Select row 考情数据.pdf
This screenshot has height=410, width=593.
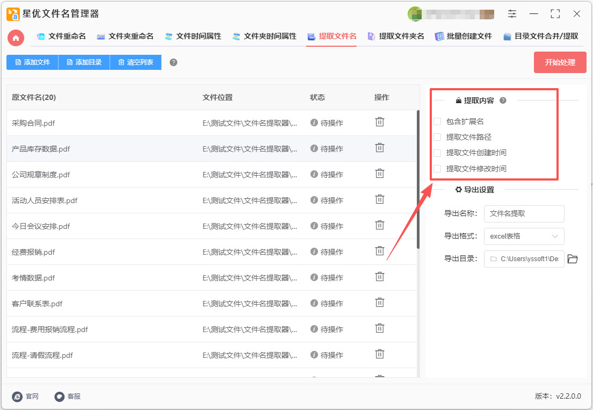pos(212,278)
